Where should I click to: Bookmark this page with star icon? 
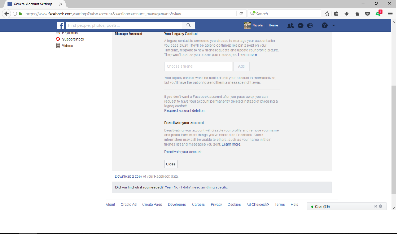click(x=327, y=14)
